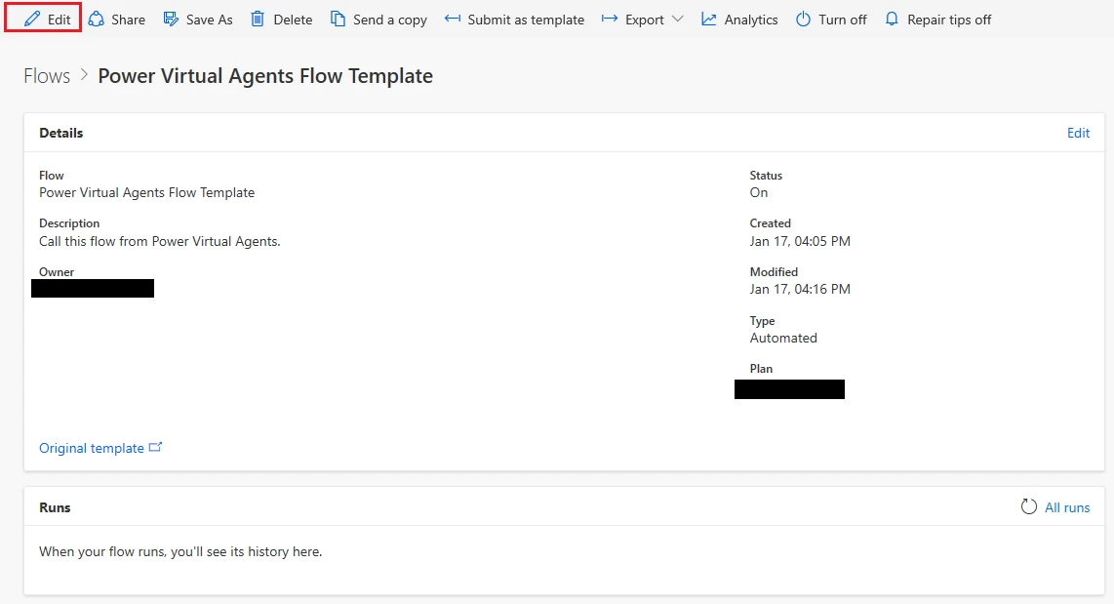
Task: Toggle Repair tips off
Action: [x=936, y=19]
